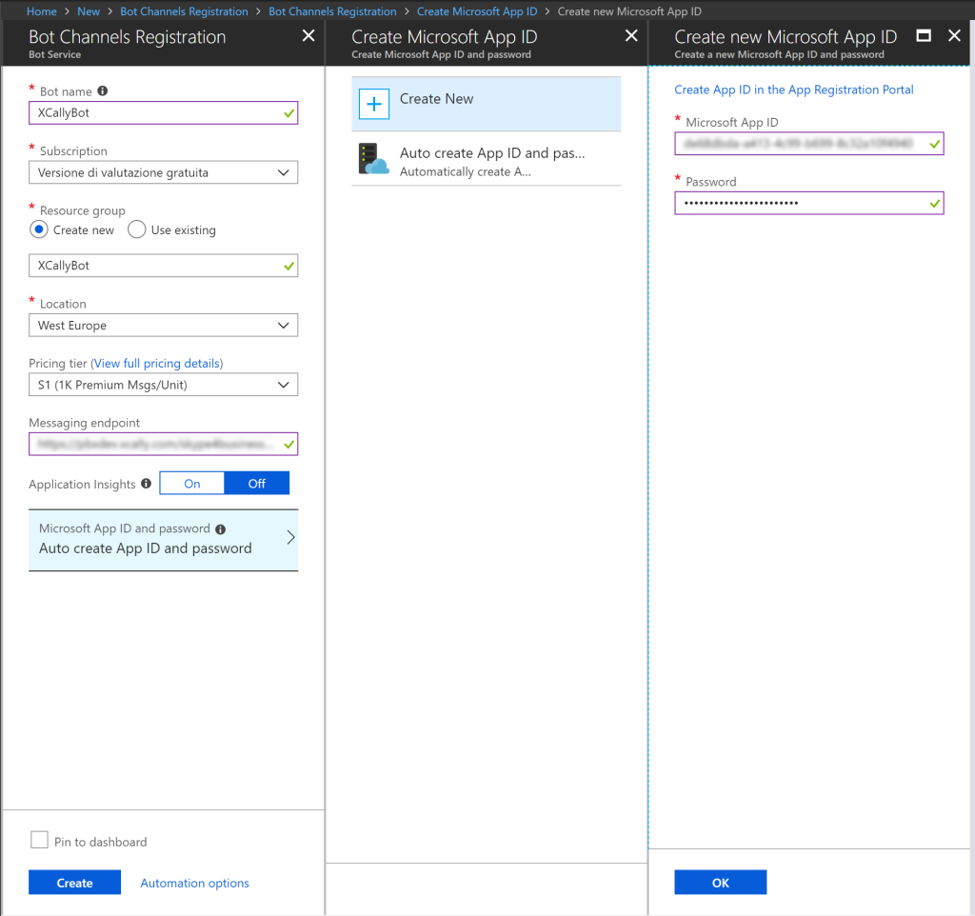Click the Messaging endpoint field
Image resolution: width=975 pixels, height=916 pixels.
(x=164, y=444)
